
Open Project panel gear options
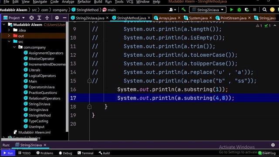(57, 18)
